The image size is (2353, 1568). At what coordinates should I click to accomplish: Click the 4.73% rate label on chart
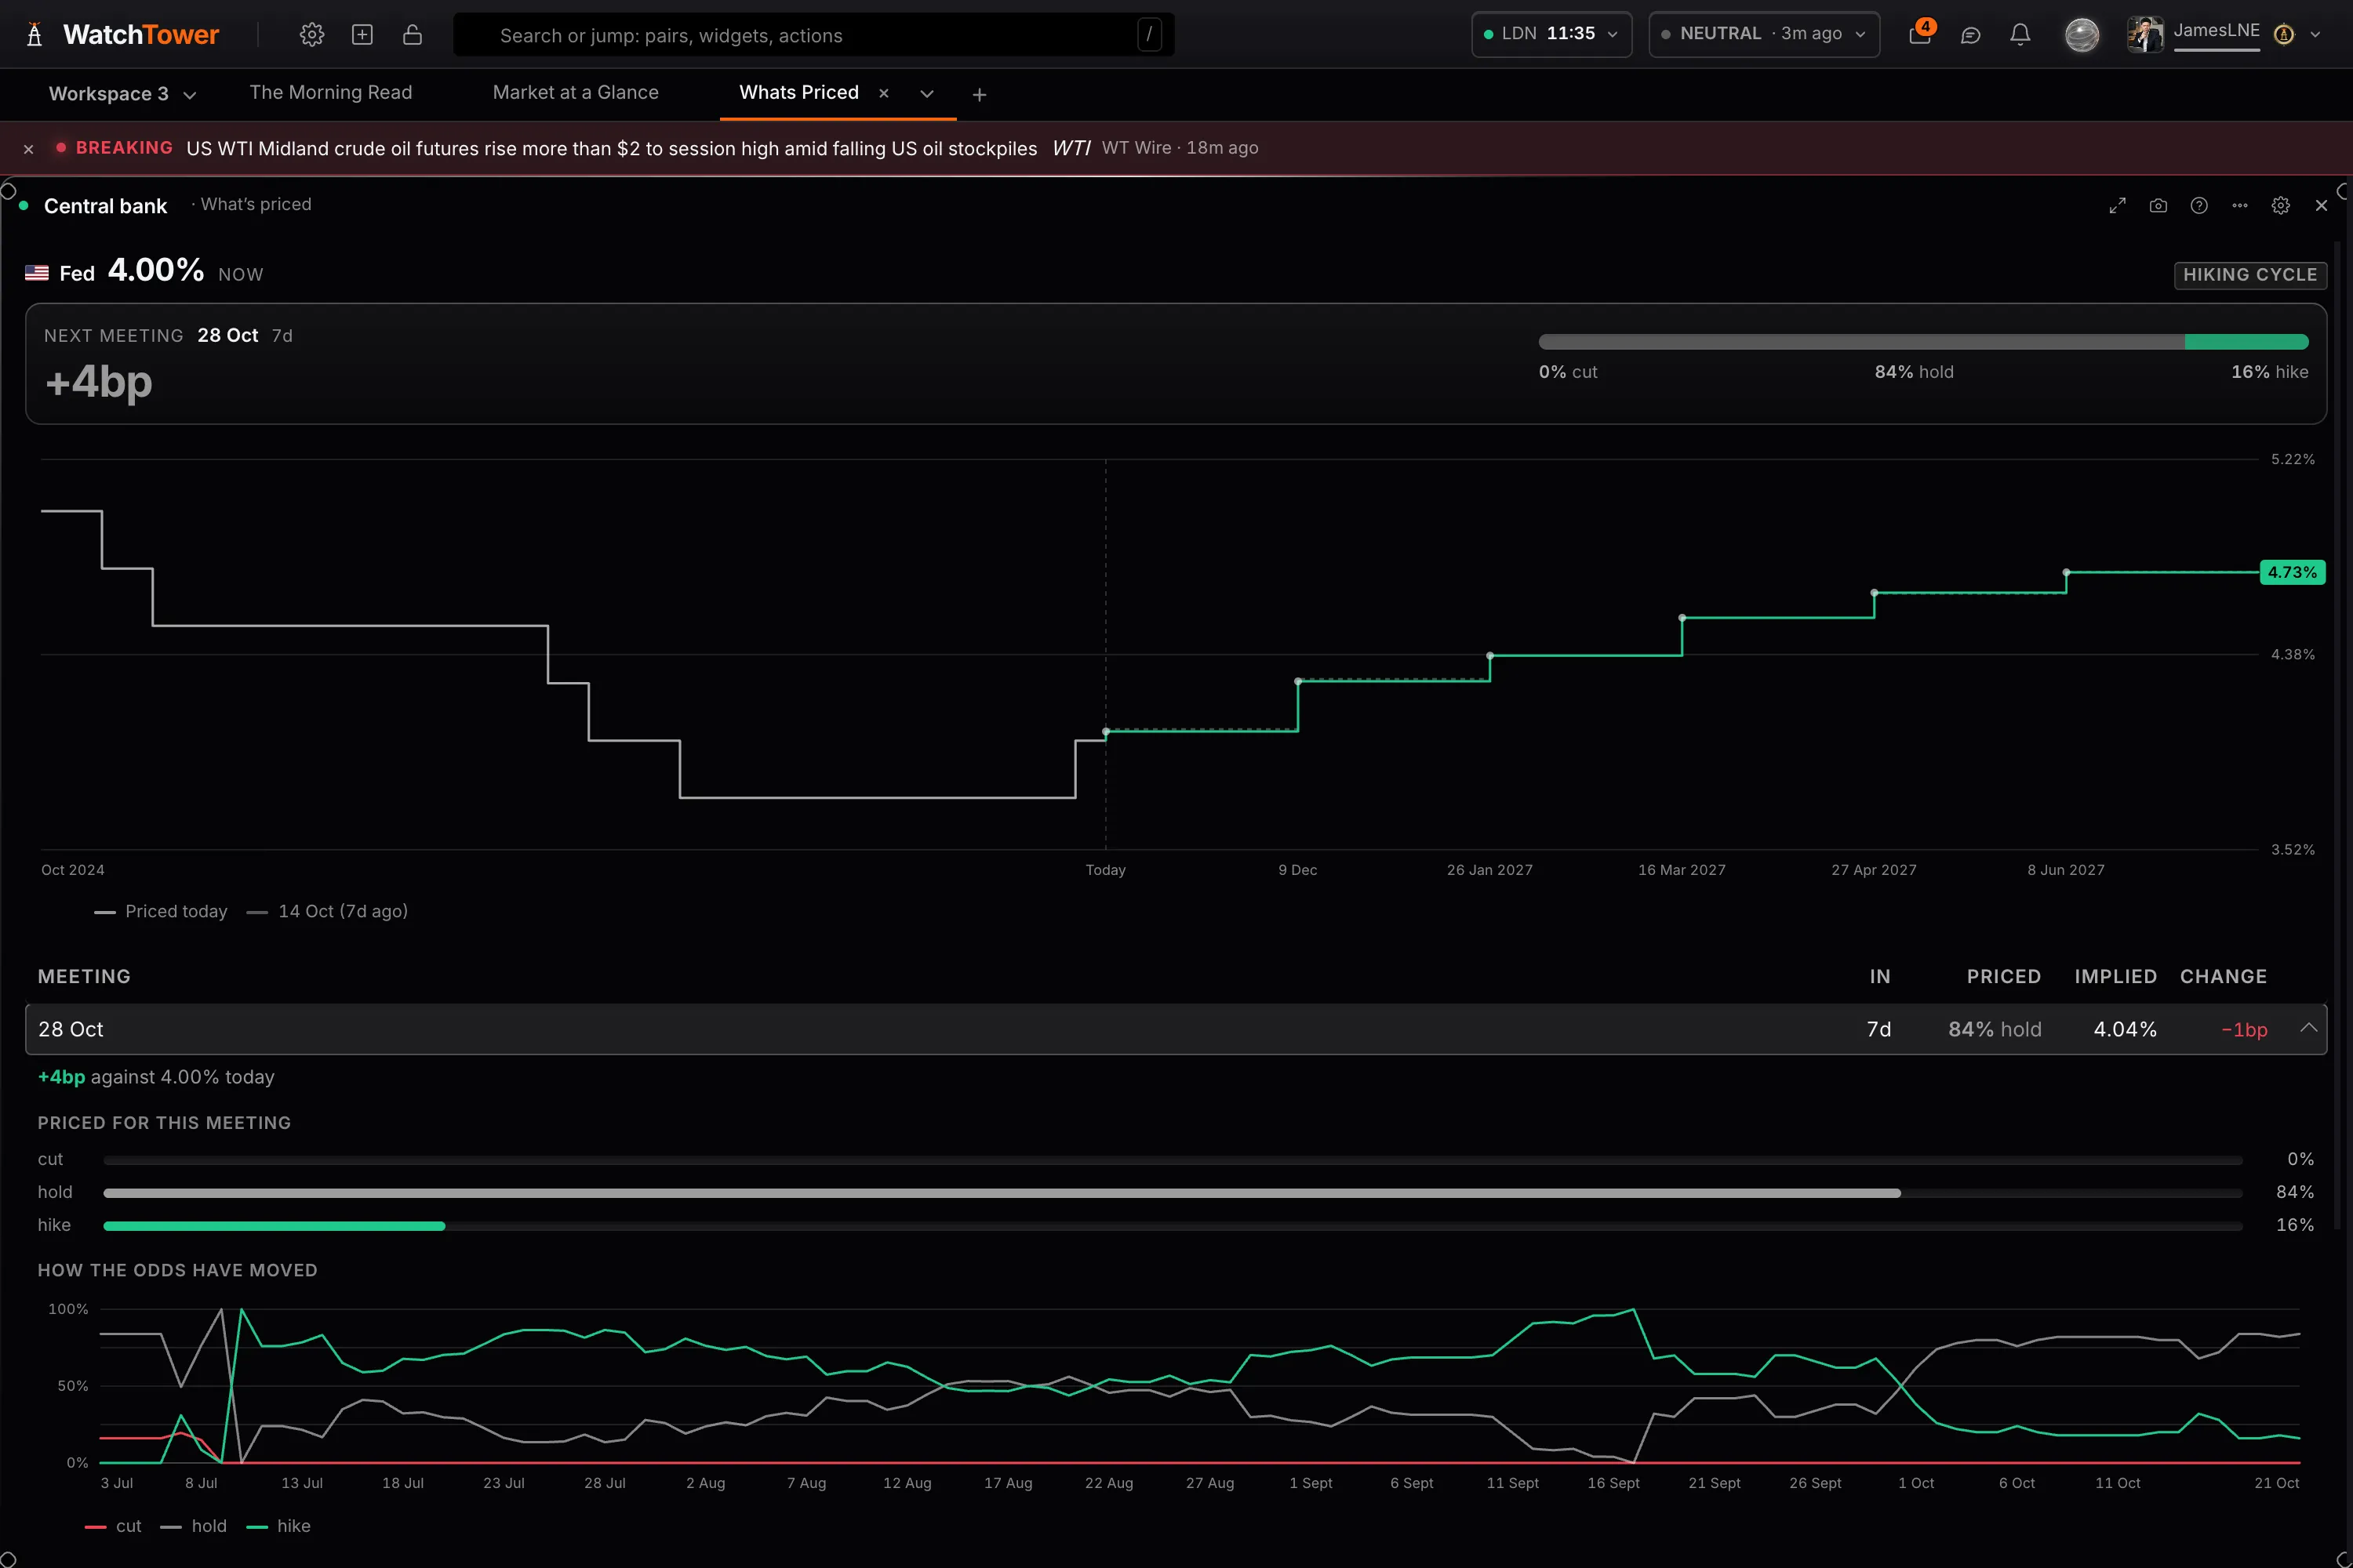[2292, 572]
